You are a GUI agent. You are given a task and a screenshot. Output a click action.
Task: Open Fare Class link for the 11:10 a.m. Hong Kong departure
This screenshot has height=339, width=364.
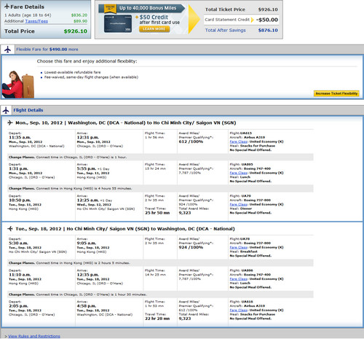coord(239,279)
